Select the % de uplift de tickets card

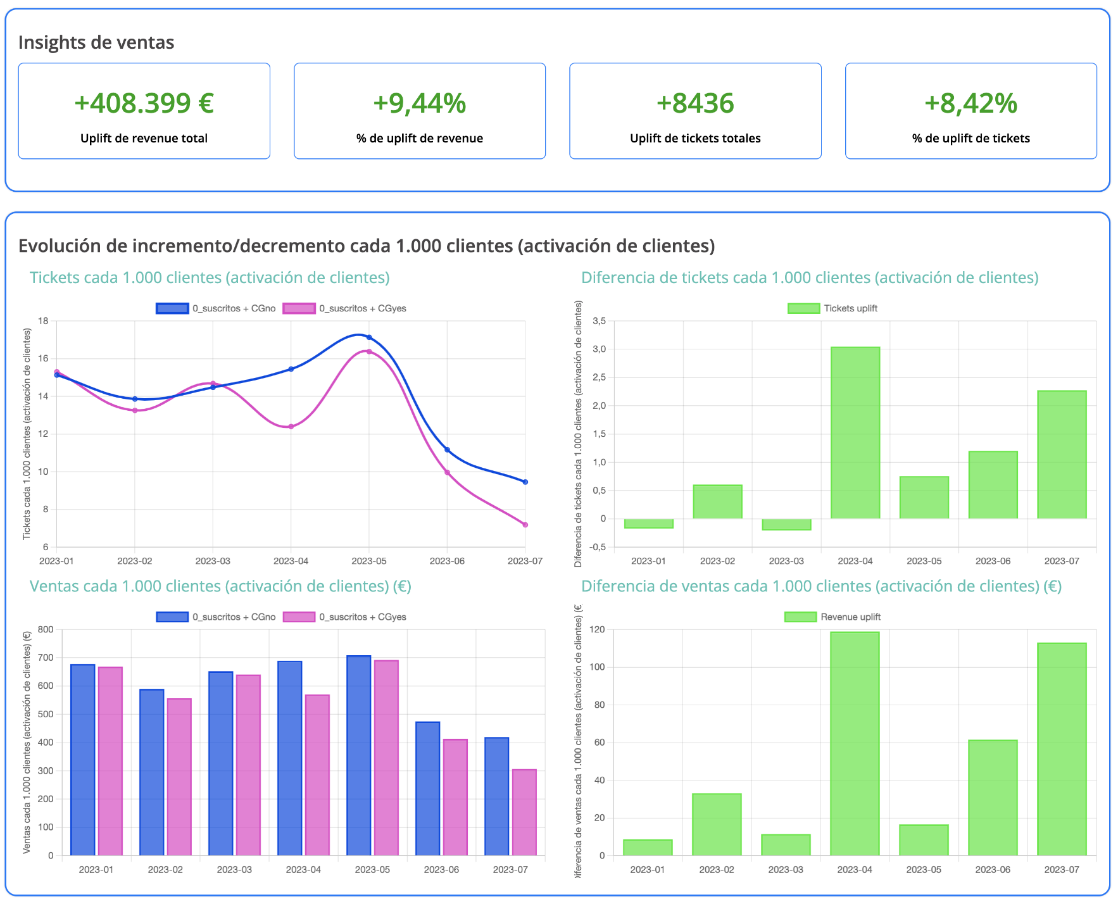[970, 111]
